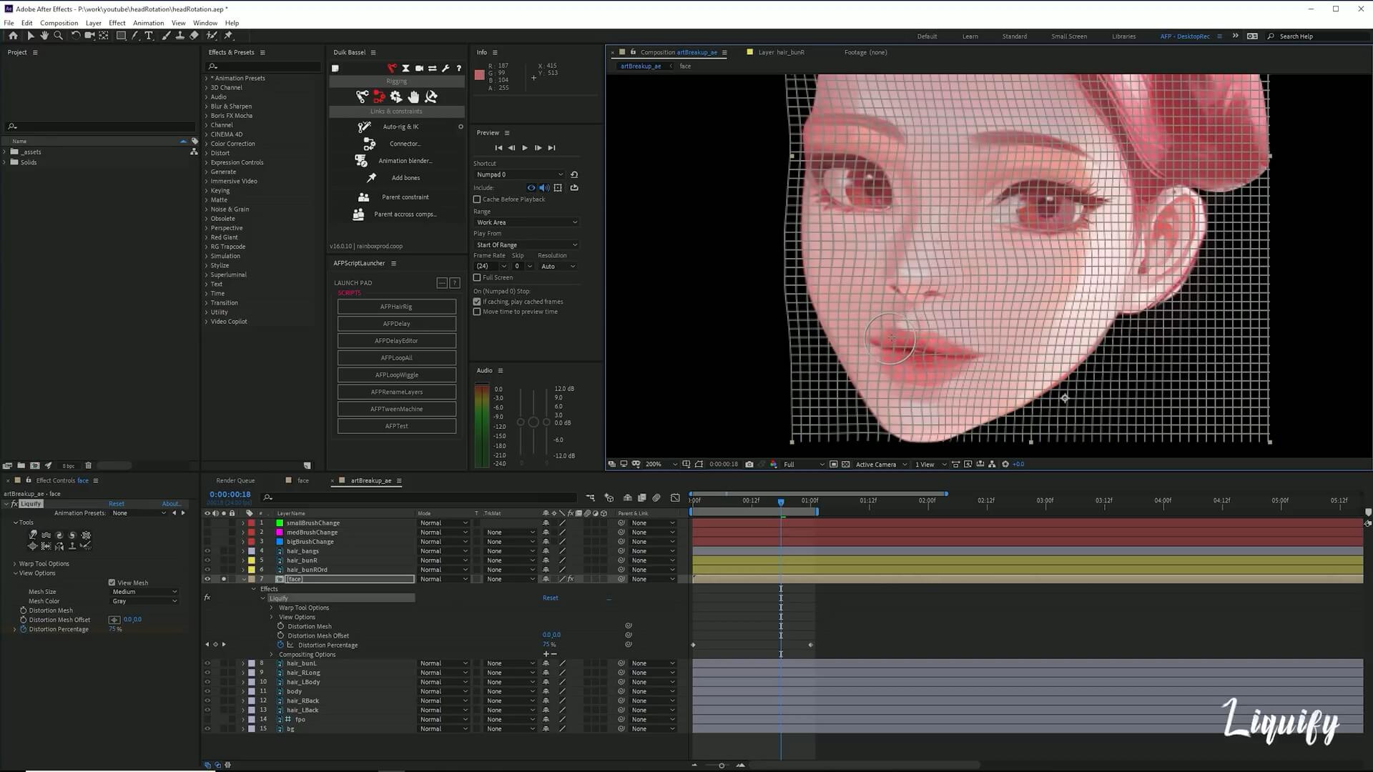This screenshot has width=1373, height=772.
Task: Select the Horizontal Type tool
Action: pos(149,36)
